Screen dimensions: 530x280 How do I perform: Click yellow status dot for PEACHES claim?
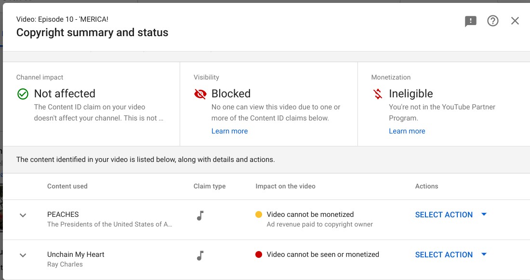(x=259, y=214)
